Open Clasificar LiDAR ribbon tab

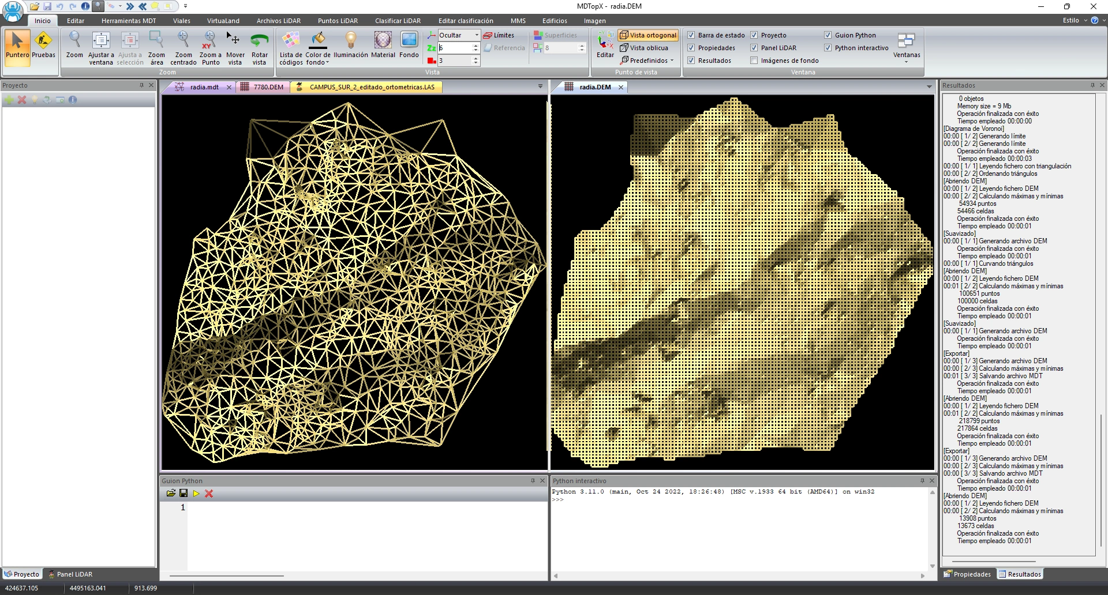(398, 21)
